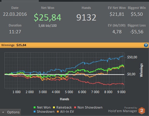Click the Net Won legend label
This screenshot has width=149, height=116.
click(44, 107)
